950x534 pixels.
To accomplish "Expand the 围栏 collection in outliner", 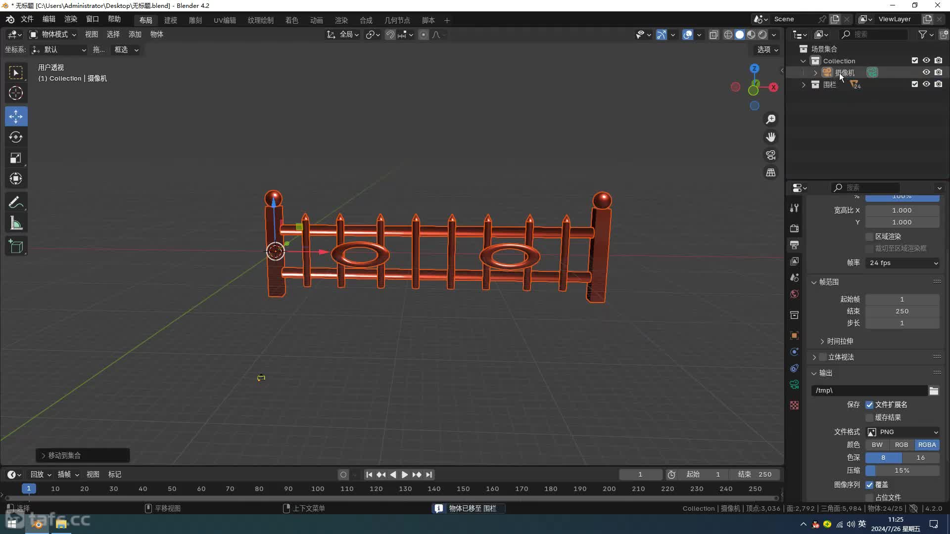I will (x=804, y=85).
